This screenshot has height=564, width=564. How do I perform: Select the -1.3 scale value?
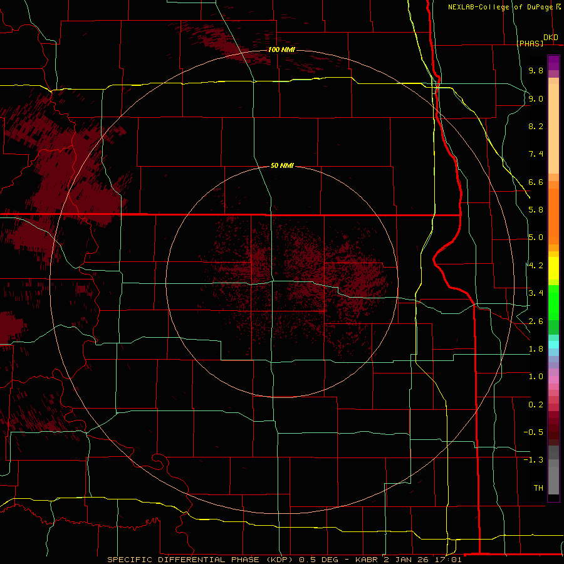click(533, 460)
